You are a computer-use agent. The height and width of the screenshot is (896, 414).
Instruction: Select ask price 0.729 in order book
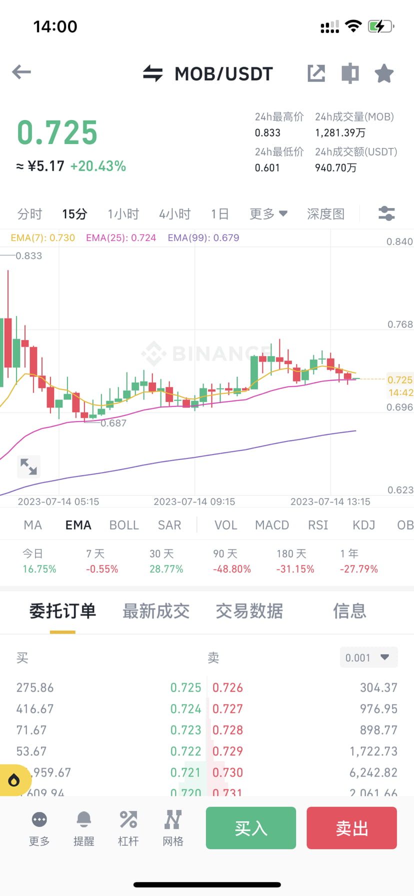[x=227, y=751]
